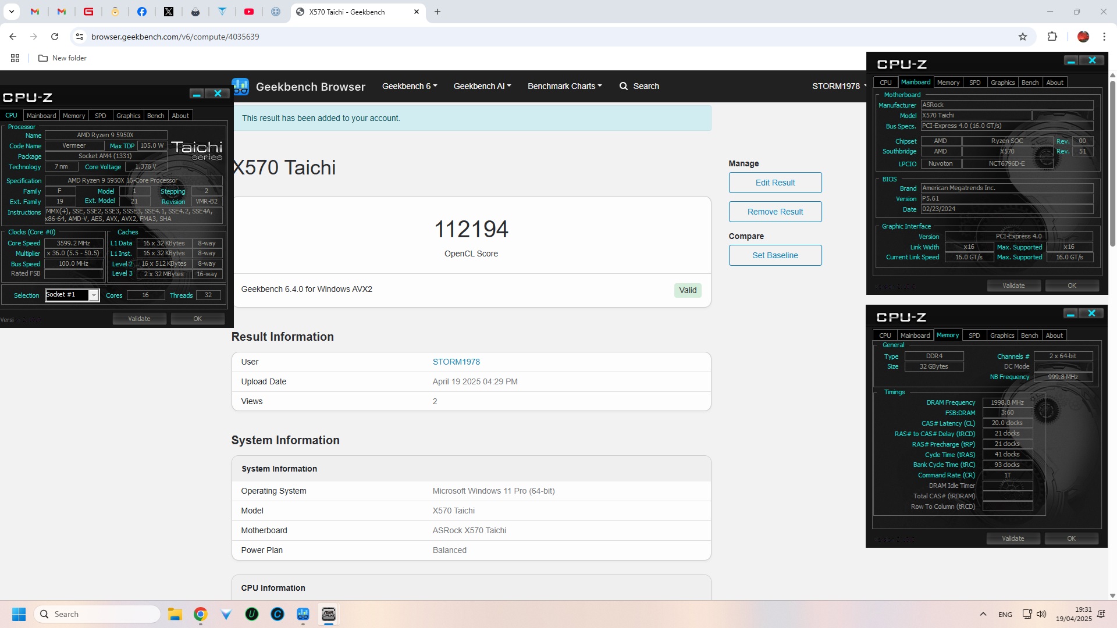The width and height of the screenshot is (1117, 628).
Task: Bookmark this page with the star icon
Action: [x=1023, y=37]
